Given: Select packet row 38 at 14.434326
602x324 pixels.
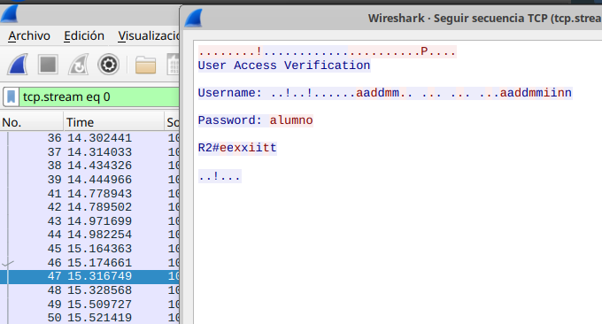Looking at the screenshot, I should [x=89, y=166].
